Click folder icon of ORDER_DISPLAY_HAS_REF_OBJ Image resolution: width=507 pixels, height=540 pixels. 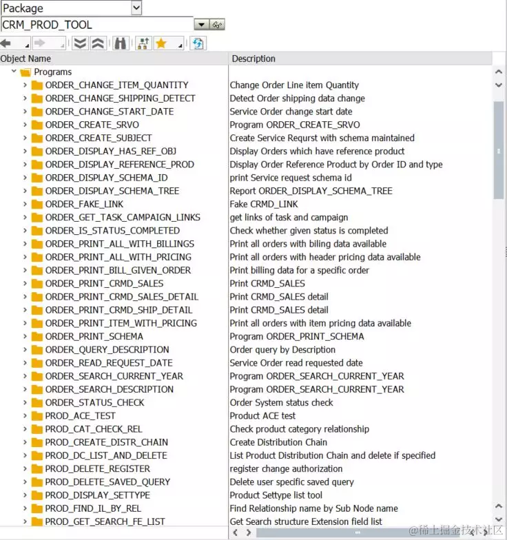click(x=37, y=152)
